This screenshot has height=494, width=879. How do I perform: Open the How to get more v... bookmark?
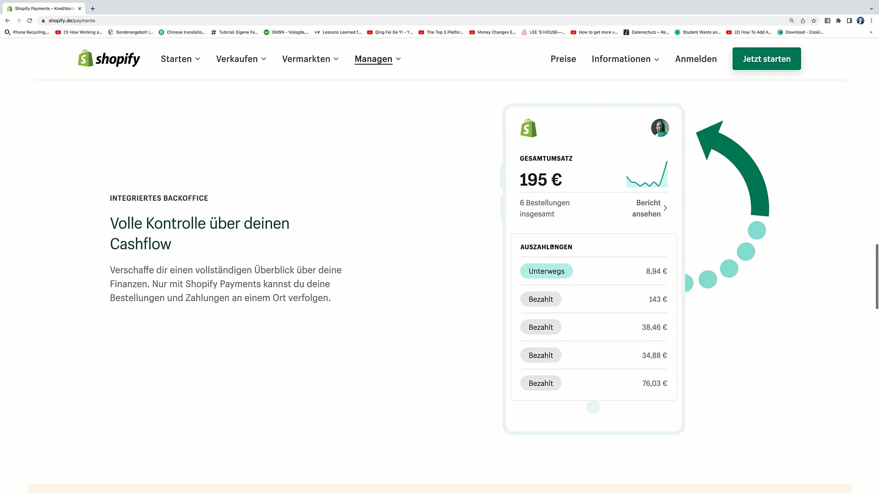(594, 32)
